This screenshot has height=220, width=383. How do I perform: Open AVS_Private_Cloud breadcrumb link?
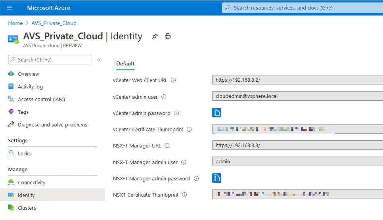54,23
